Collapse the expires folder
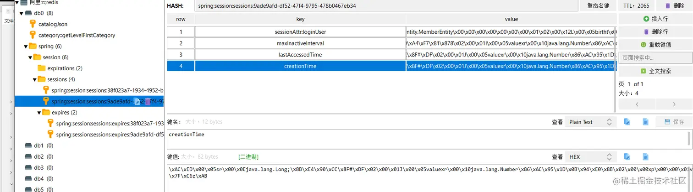The height and width of the screenshot is (192, 693). (39, 112)
